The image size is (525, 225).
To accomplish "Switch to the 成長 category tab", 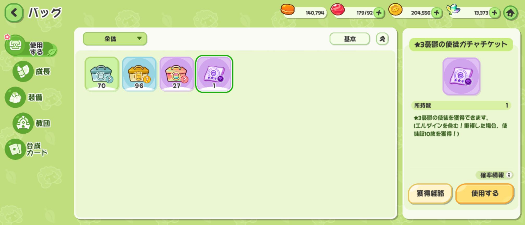I will 32,71.
